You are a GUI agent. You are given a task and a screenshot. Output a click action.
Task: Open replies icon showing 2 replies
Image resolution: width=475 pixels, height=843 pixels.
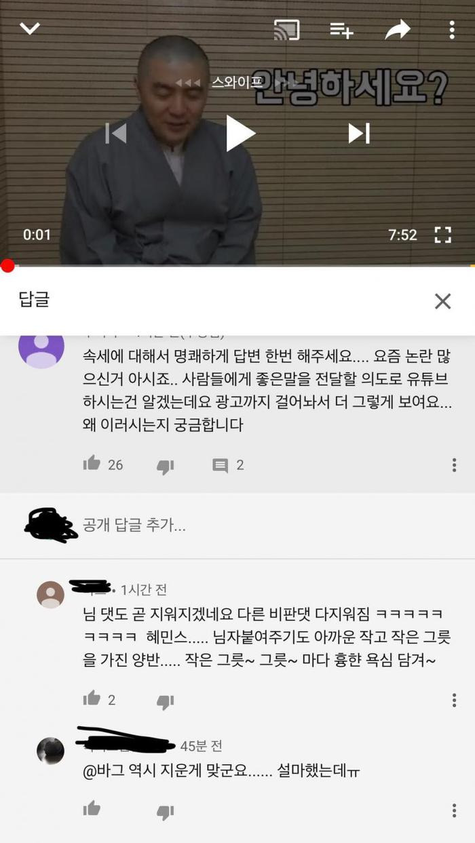tap(221, 465)
